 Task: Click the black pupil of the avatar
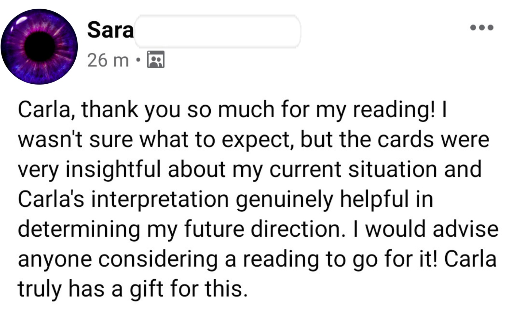pos(40,46)
